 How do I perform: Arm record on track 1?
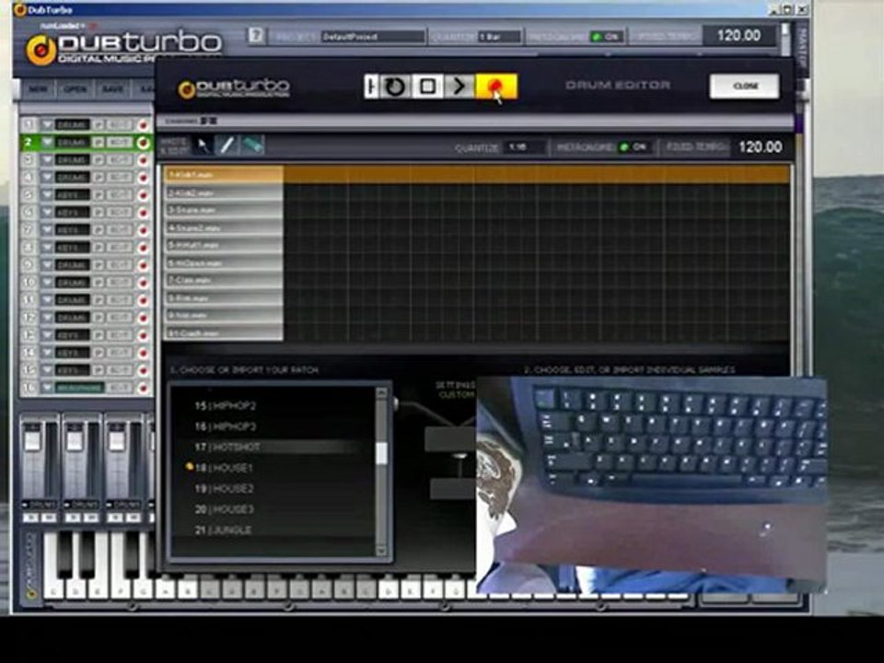[x=144, y=124]
